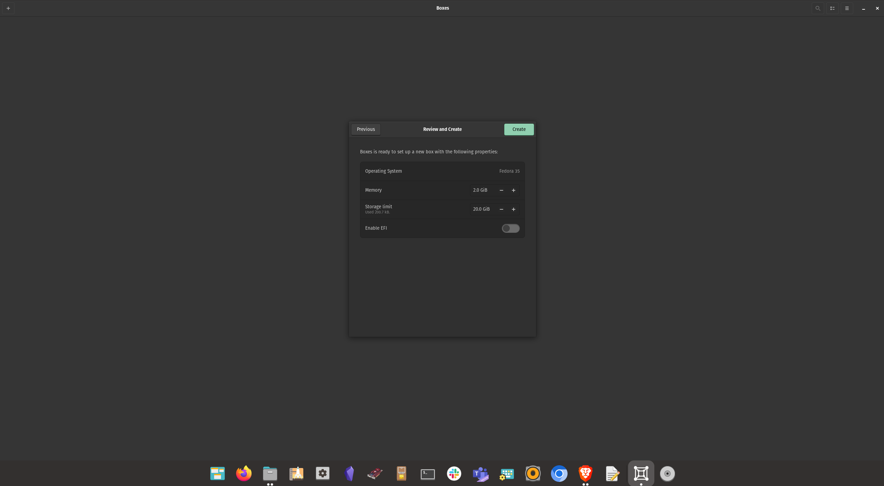Switch to list view in Boxes
884x486 pixels.
(832, 8)
